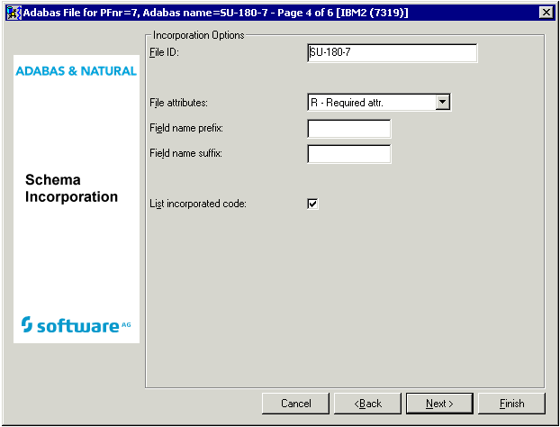560x427 pixels.
Task: Click the wizard icon in the title bar
Action: 13,12
